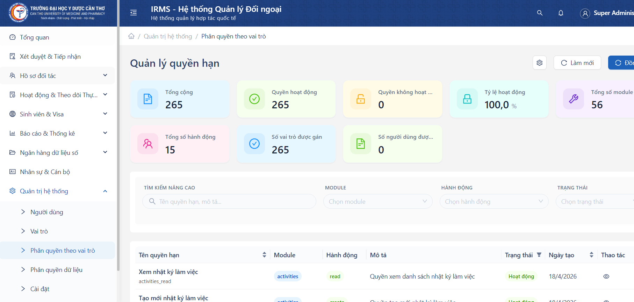
Task: Open Tổng quan menu item
Action: (57, 37)
